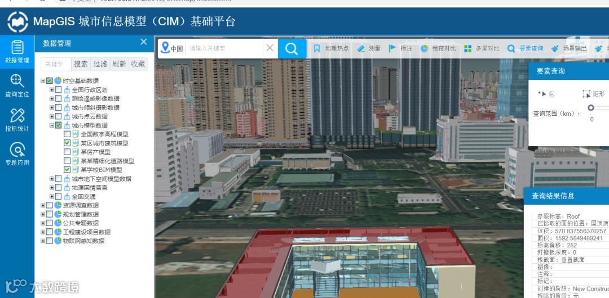Expand the 资源调查数据 tree node
The height and width of the screenshot is (298, 609).
click(x=43, y=205)
